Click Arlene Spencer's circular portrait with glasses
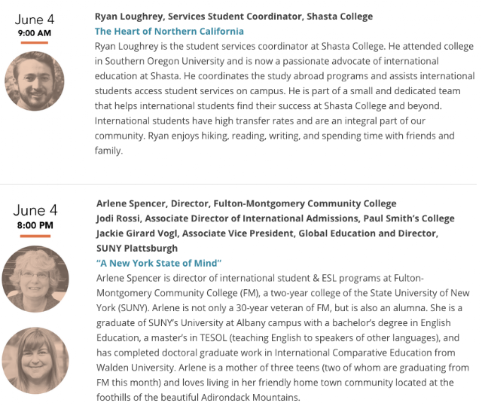This screenshot has height=406, width=482. pos(35,279)
